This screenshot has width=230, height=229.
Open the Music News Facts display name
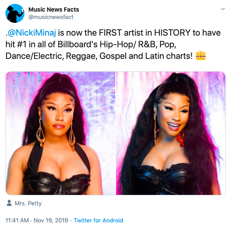[x=54, y=10]
